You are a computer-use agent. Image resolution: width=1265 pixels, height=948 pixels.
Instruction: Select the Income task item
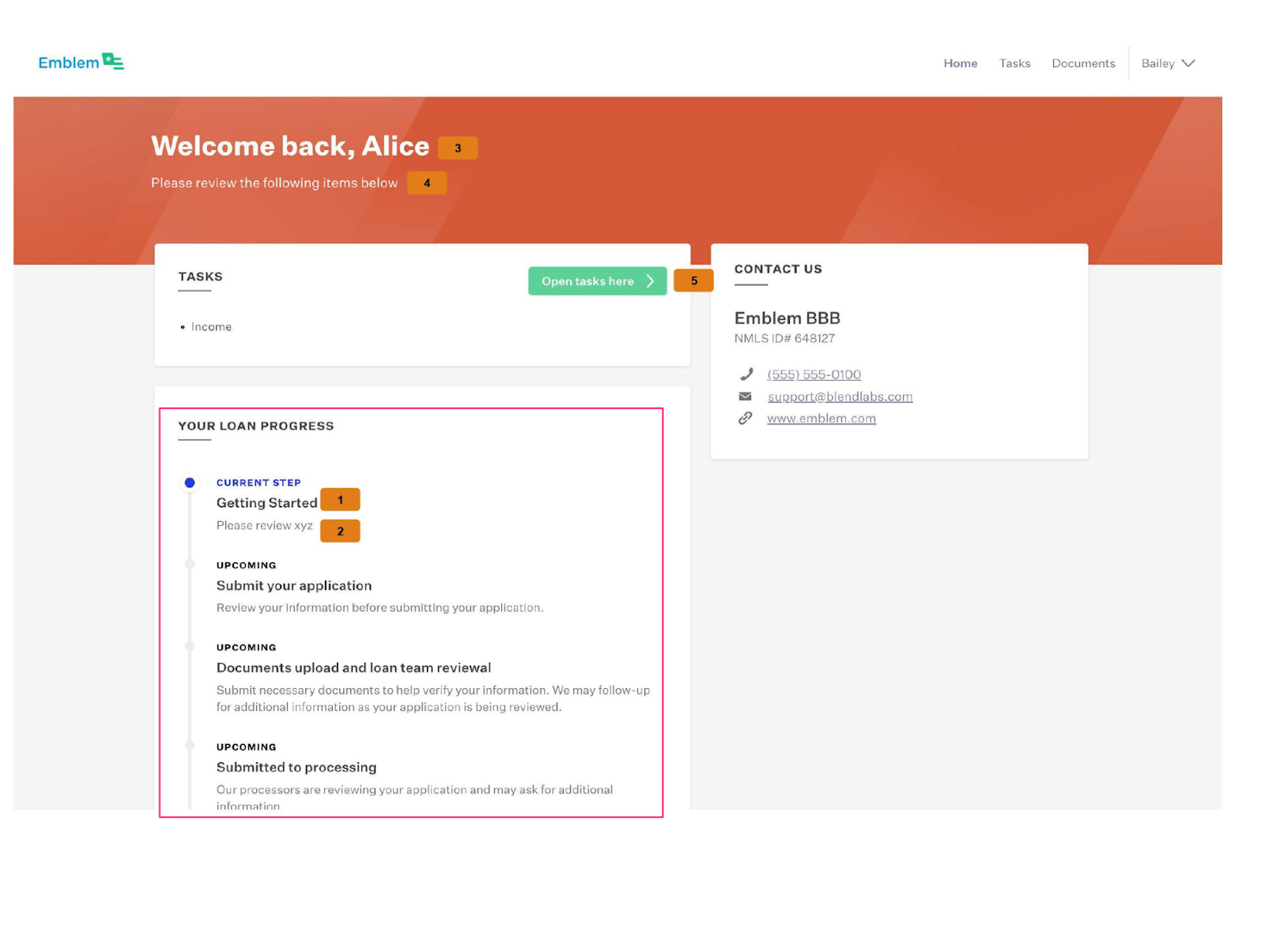point(211,327)
